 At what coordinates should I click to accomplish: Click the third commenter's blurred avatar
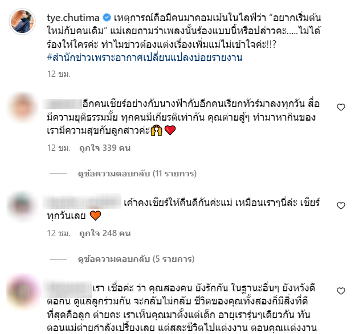click(22, 291)
